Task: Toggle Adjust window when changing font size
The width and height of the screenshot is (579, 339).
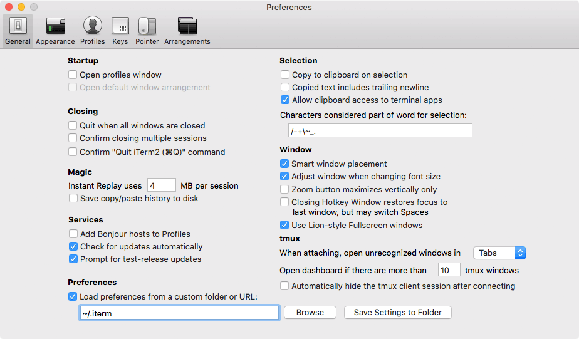Action: pos(284,176)
